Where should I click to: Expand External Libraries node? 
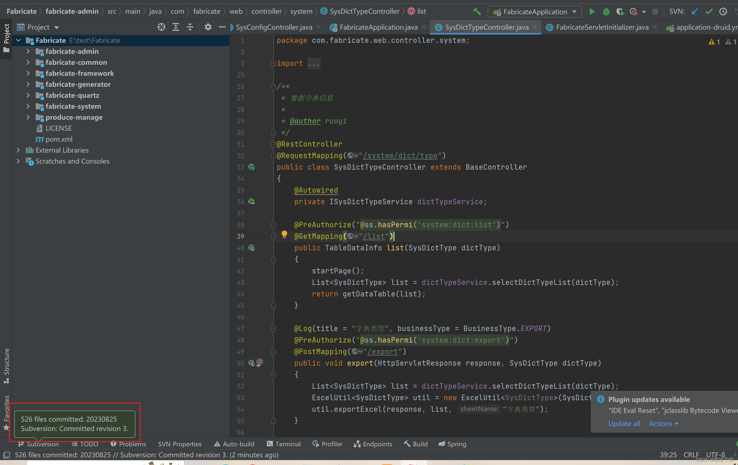[18, 150]
